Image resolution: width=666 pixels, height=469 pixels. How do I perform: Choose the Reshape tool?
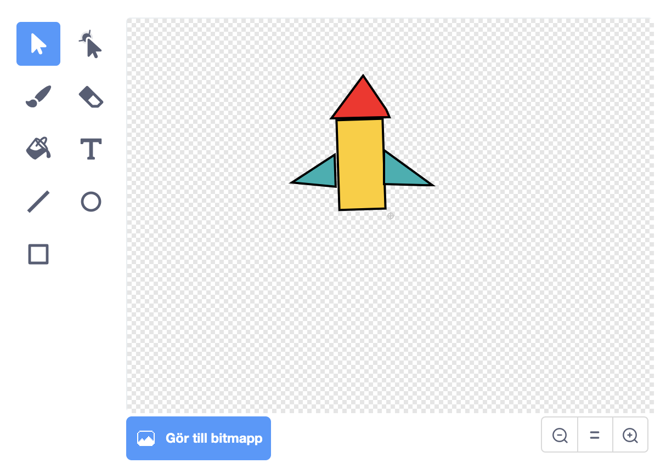pos(91,44)
